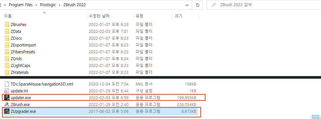Select the ZData folder icon
This screenshot has width=321, height=119.
(7, 31)
